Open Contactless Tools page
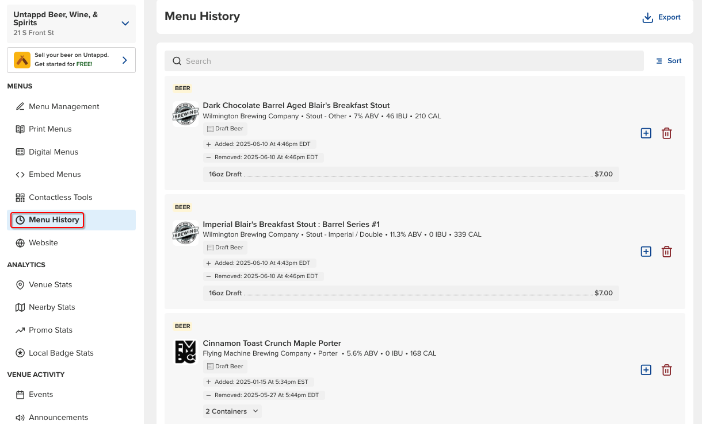This screenshot has height=424, width=702. coord(60,197)
